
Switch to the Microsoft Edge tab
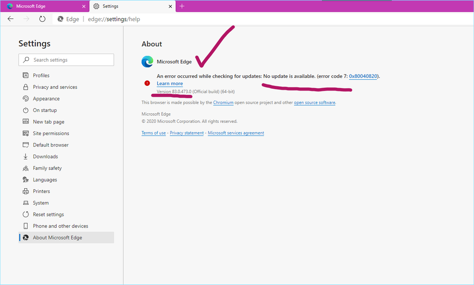coord(45,6)
